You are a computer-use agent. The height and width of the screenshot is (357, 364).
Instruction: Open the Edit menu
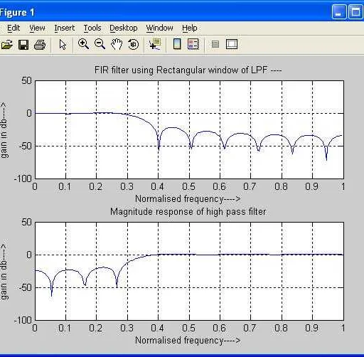pyautogui.click(x=14, y=28)
